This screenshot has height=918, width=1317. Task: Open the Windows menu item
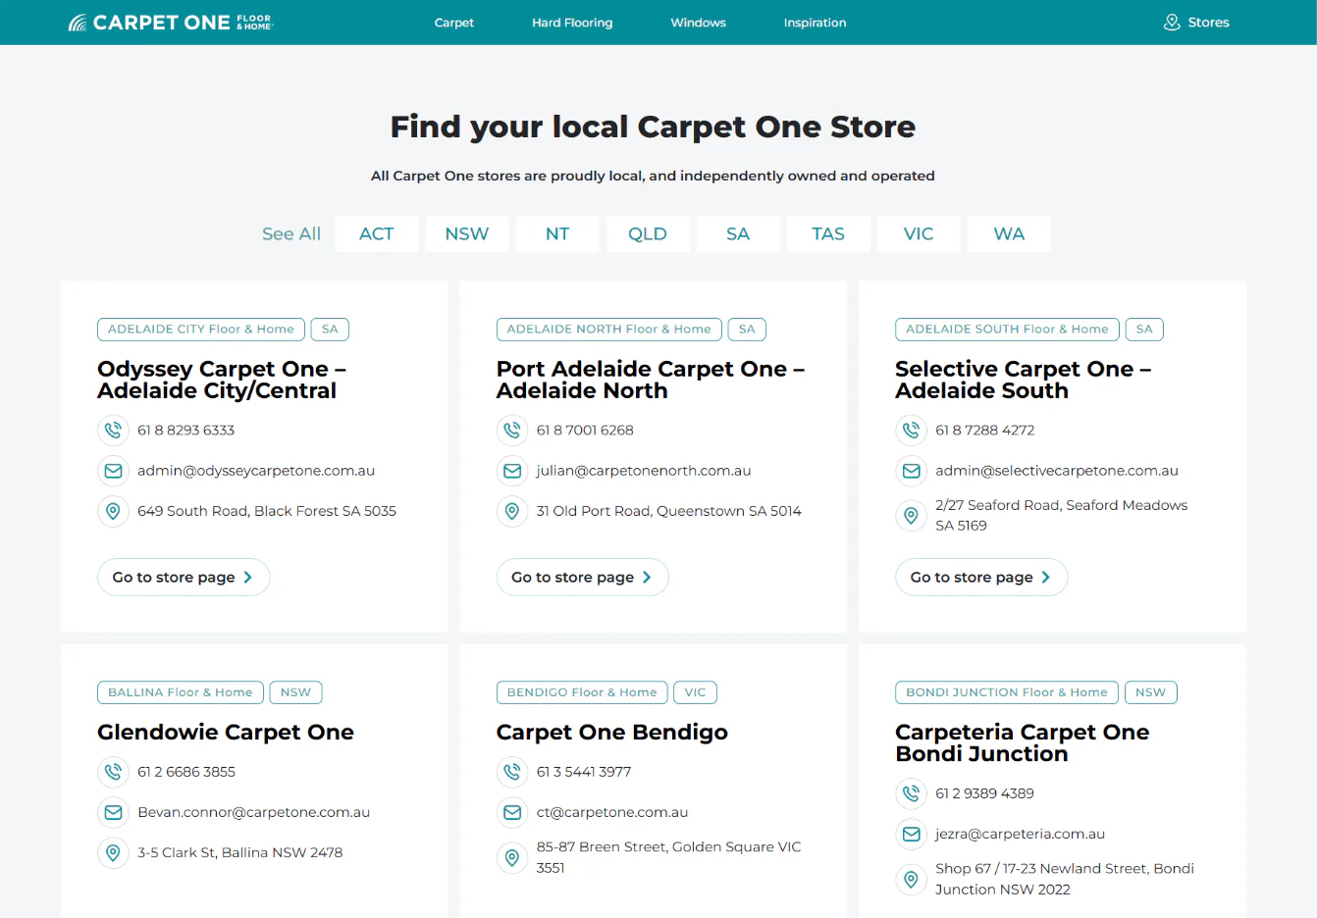(698, 23)
